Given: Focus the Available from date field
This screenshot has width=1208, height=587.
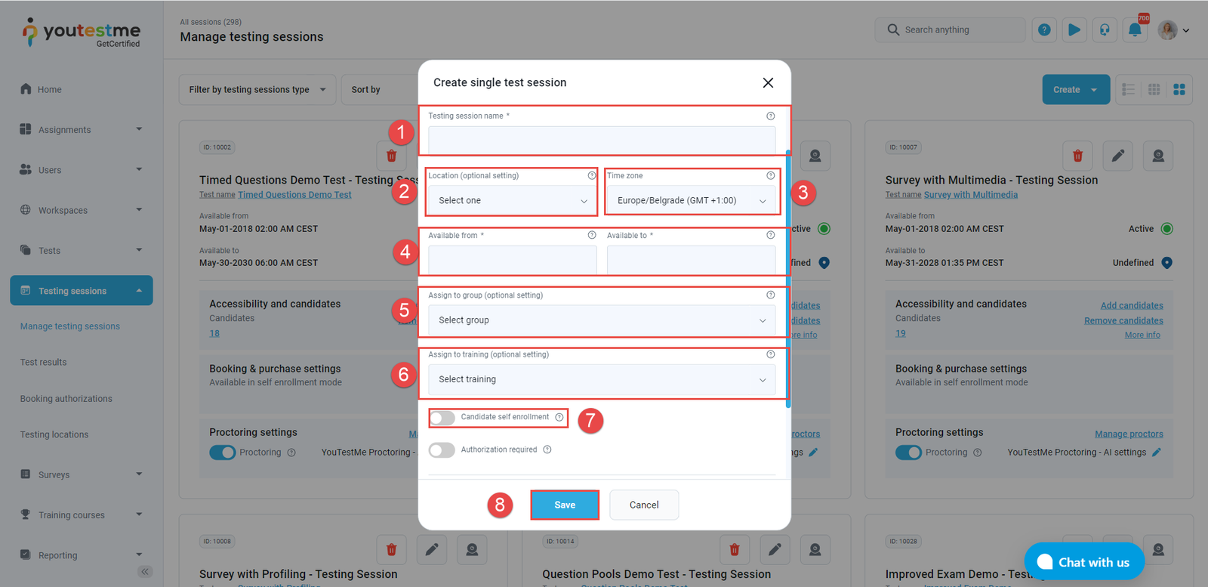Looking at the screenshot, I should 513,260.
